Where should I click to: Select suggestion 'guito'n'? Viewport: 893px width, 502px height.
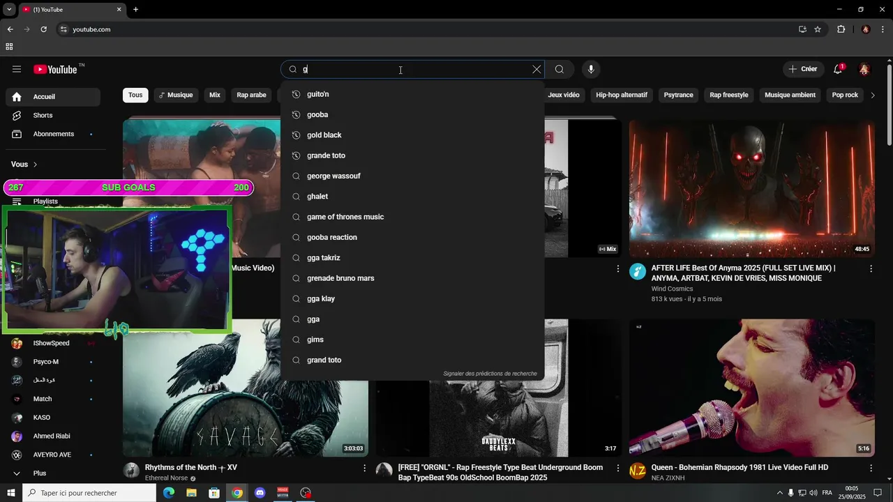coord(412,94)
